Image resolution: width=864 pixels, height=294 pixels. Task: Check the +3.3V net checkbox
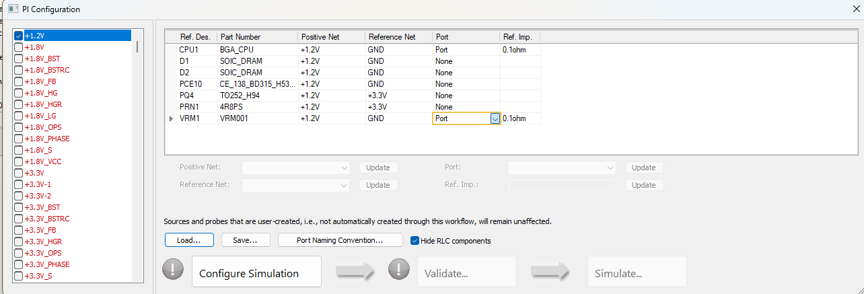[x=19, y=173]
